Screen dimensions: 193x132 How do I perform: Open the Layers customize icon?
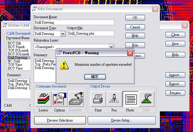click(44, 99)
